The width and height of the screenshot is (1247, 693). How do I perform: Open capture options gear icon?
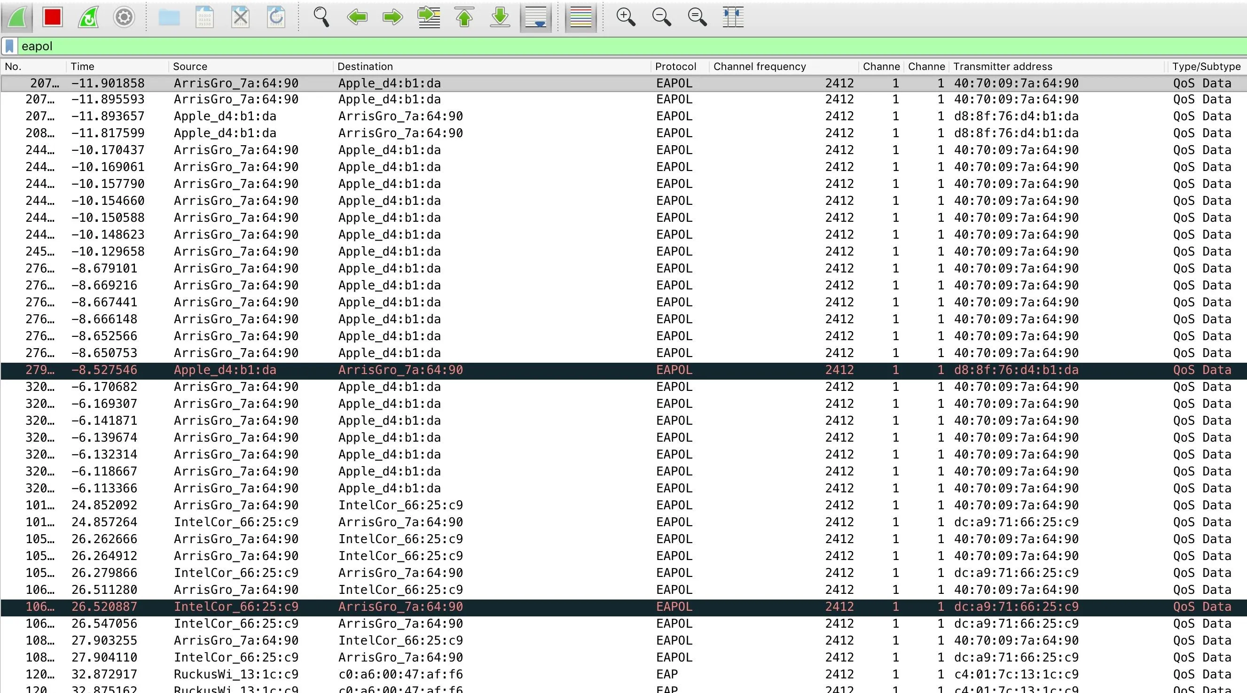(124, 17)
